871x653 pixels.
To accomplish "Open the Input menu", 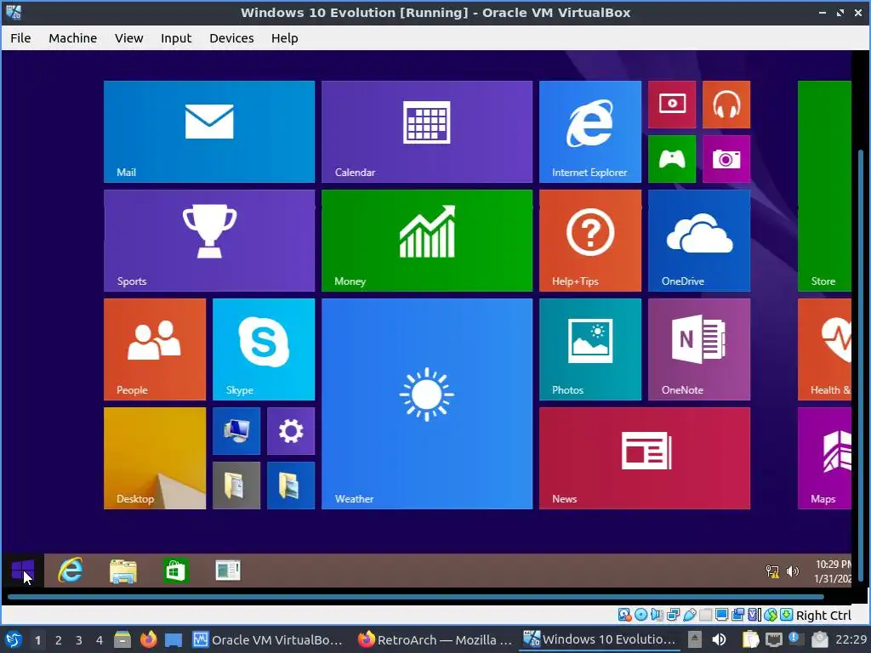I will tap(176, 38).
